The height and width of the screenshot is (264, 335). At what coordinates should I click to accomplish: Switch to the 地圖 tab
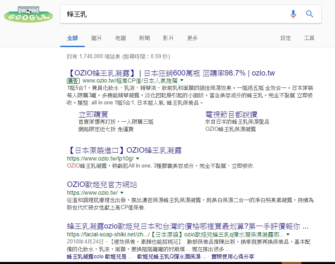pos(120,38)
